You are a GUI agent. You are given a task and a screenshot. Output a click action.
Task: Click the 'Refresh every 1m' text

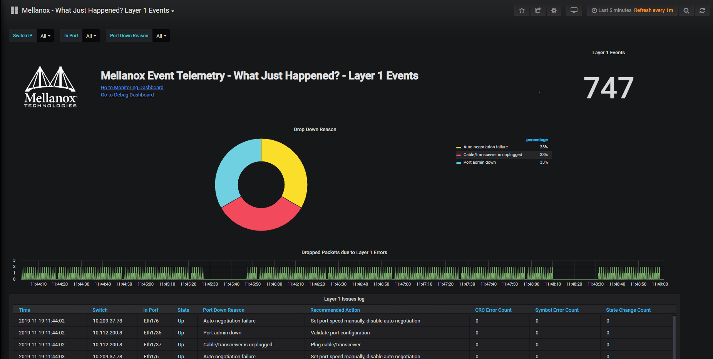click(x=653, y=10)
